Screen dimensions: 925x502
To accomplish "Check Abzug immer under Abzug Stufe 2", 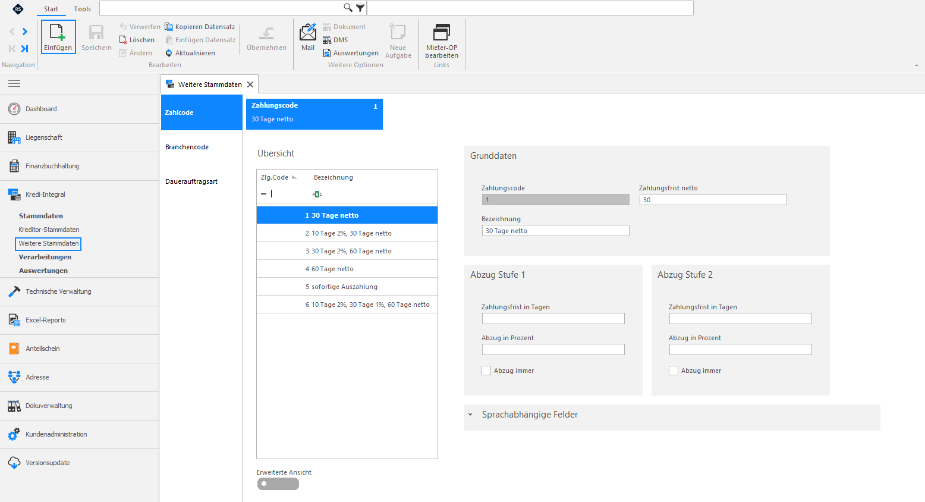I will 674,371.
